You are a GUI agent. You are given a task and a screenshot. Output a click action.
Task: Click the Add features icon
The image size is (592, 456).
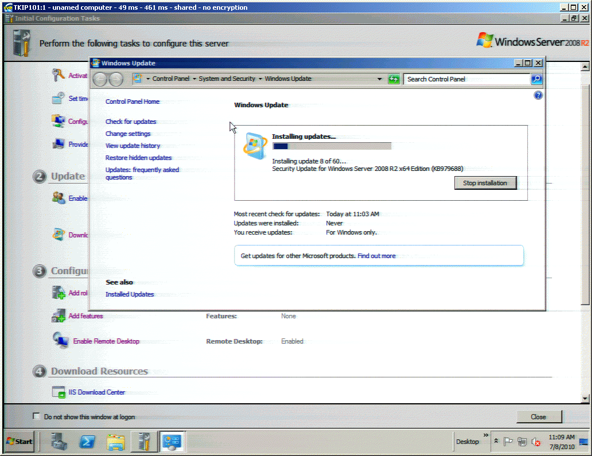pyautogui.click(x=59, y=315)
